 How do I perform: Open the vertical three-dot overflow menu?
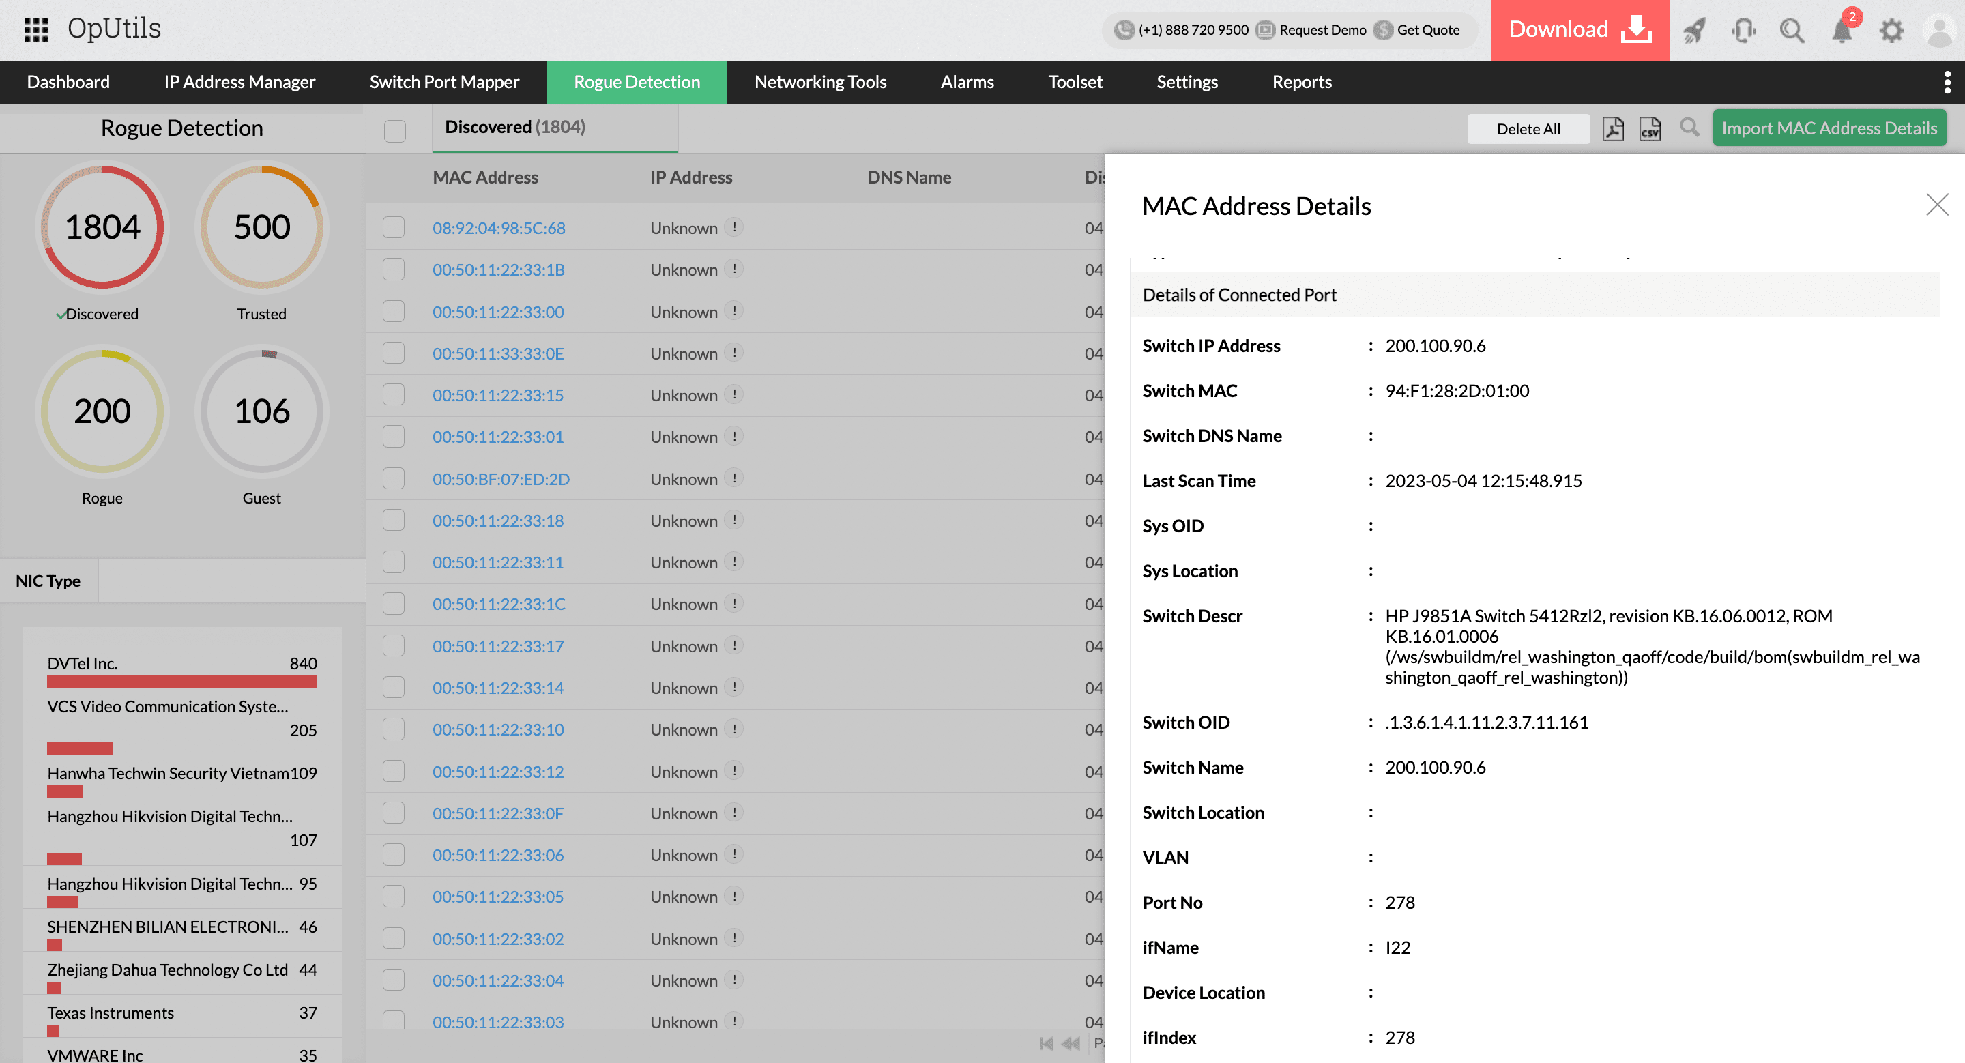(1947, 82)
